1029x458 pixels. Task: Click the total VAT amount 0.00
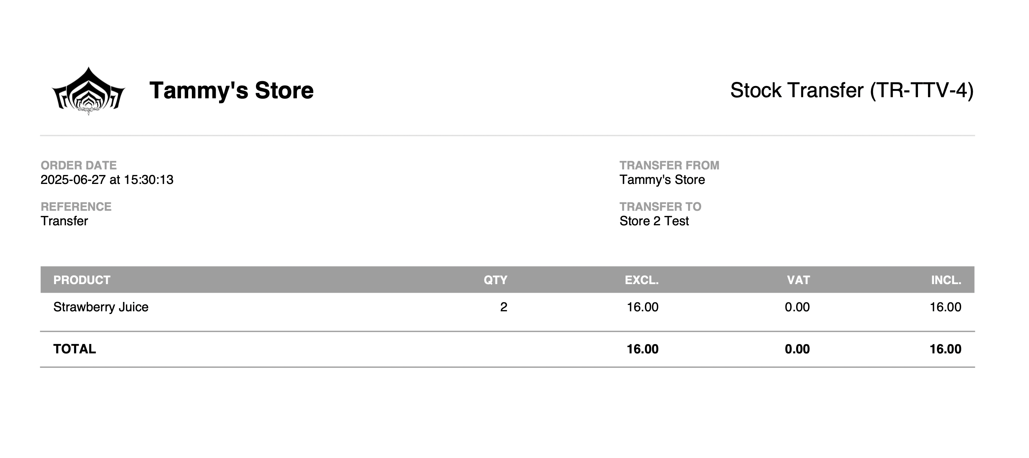[x=797, y=349]
